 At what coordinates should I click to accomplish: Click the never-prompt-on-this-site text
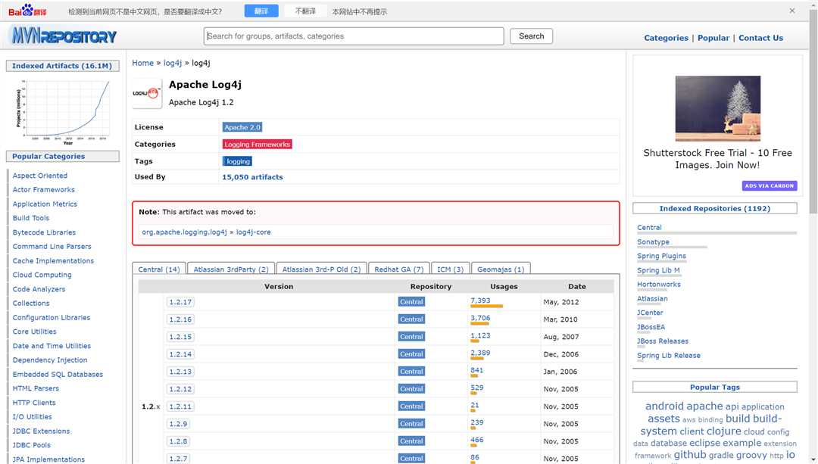pos(360,11)
